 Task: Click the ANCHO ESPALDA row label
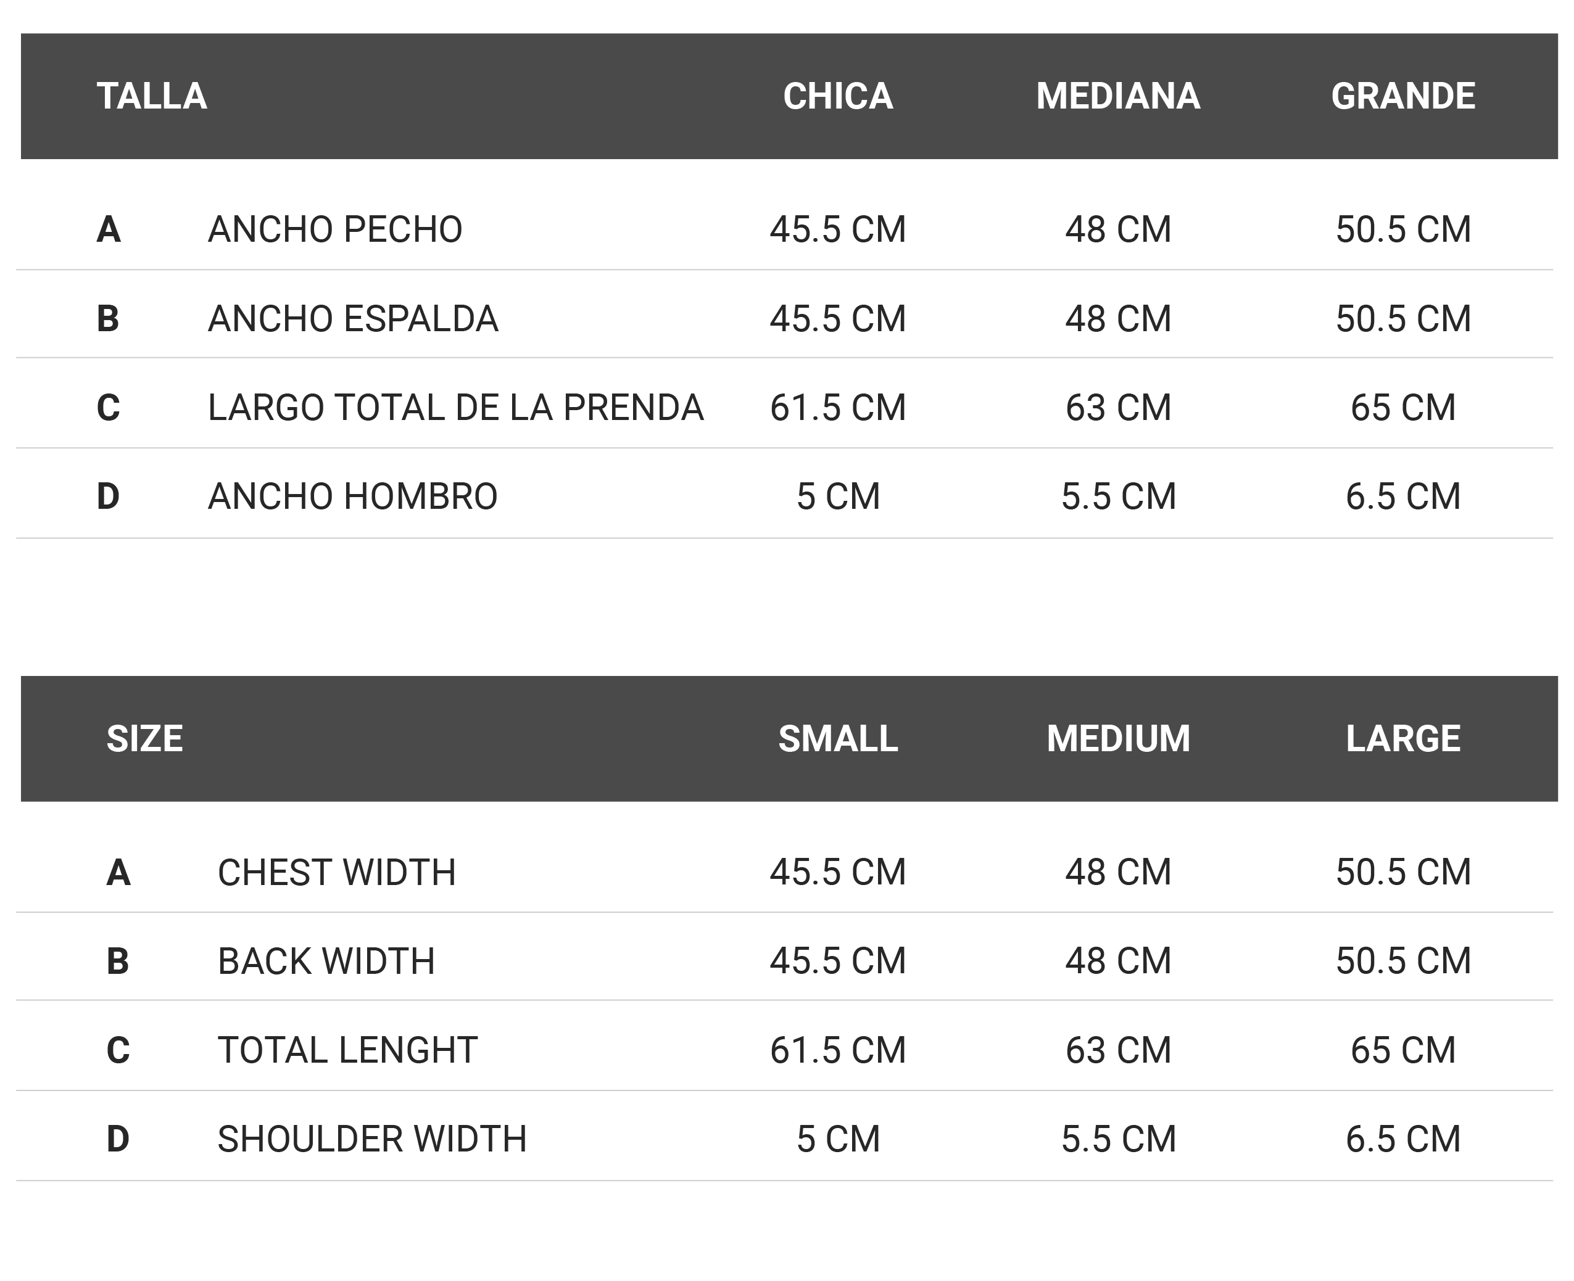point(353,319)
